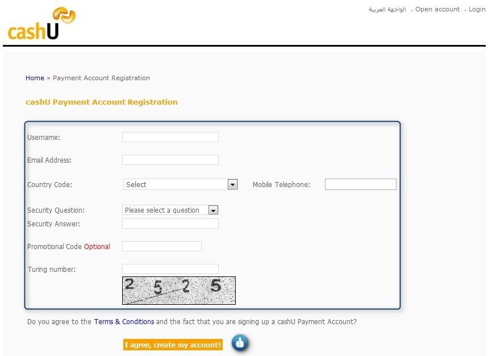Focus the Email Address input field

tap(170, 160)
